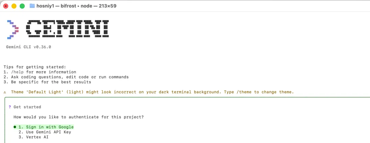Click the GEMINI ASCII art banner

[x=68, y=28]
